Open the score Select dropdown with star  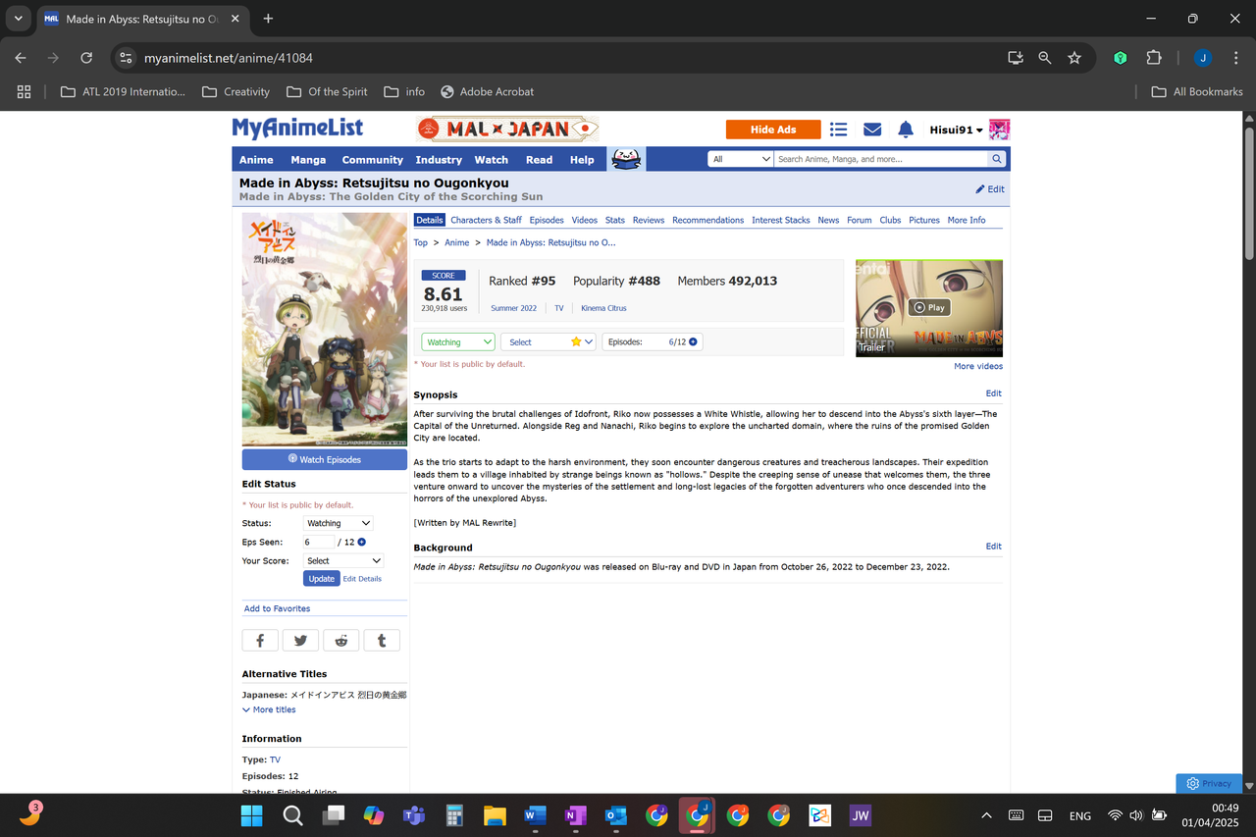(549, 341)
